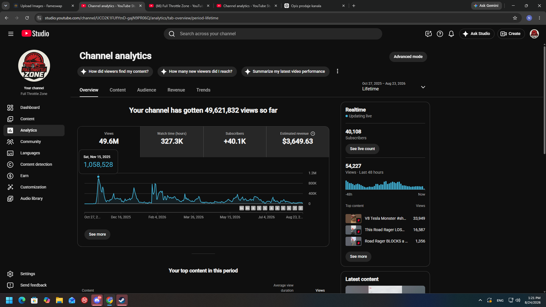
Task: Select the Watch time (hours) metric card
Action: point(172,142)
